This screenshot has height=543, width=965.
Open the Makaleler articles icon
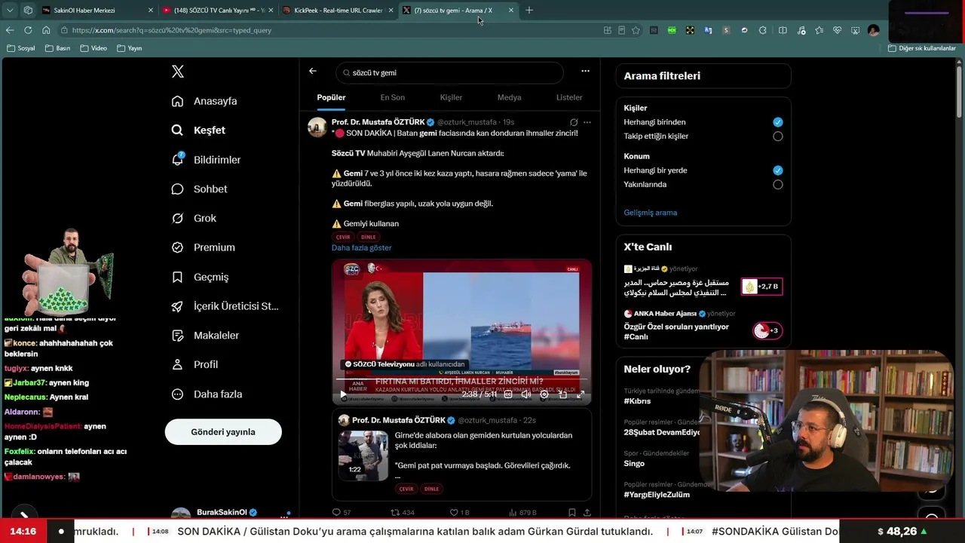coord(177,336)
